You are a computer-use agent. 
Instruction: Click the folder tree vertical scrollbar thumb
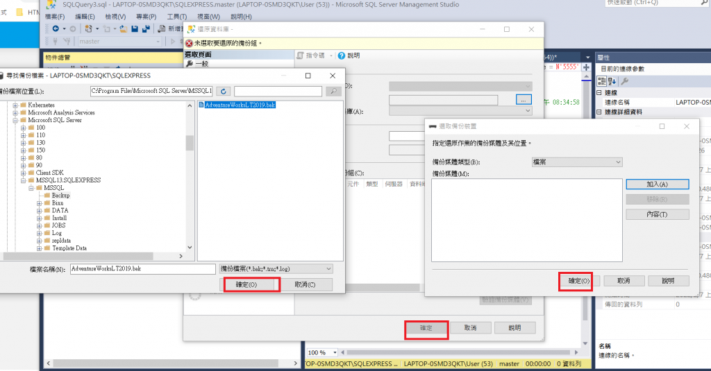pos(190,143)
